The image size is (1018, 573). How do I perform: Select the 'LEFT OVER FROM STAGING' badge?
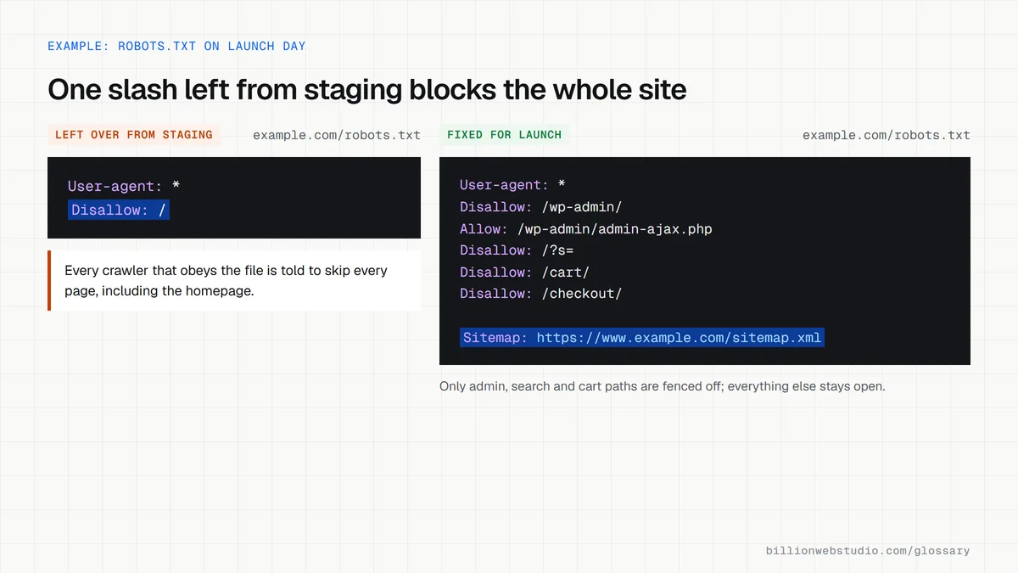pos(134,135)
